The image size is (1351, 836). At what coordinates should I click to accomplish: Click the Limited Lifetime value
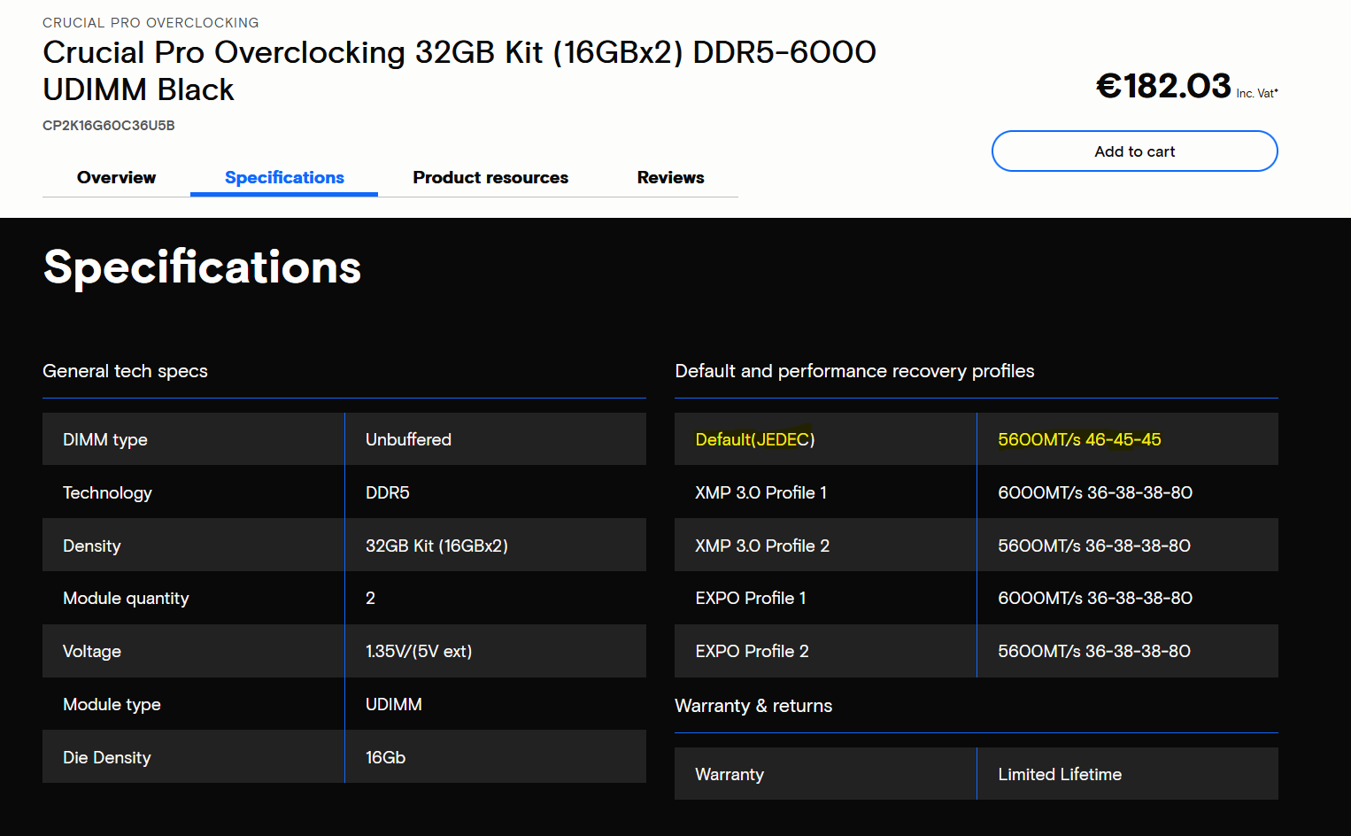pyautogui.click(x=1060, y=774)
